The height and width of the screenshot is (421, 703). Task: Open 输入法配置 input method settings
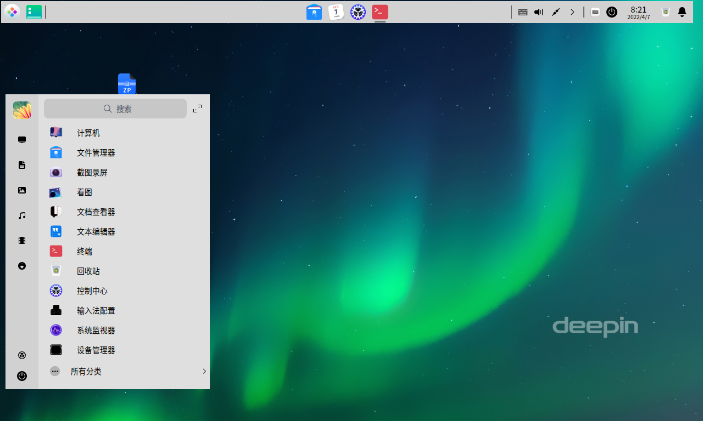pos(97,310)
